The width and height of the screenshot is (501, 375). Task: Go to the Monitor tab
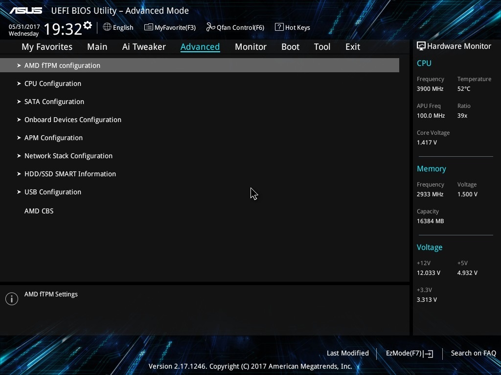pos(250,47)
